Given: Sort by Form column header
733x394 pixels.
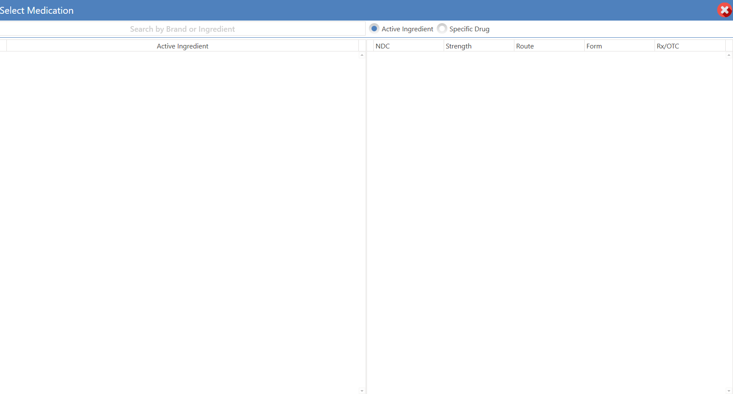Looking at the screenshot, I should [619, 46].
